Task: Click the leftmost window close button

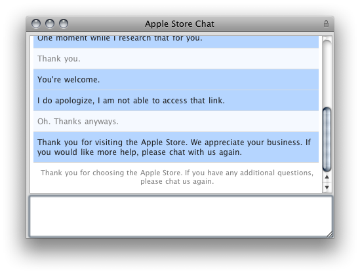Action: coord(36,24)
